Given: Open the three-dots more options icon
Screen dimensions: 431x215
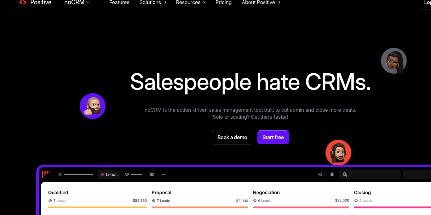Looking at the screenshot, I should [x=164, y=174].
